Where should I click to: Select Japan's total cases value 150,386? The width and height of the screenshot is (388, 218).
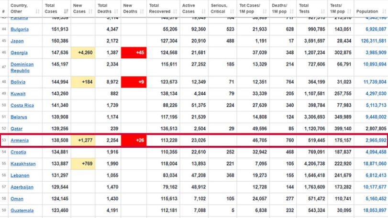click(60, 41)
